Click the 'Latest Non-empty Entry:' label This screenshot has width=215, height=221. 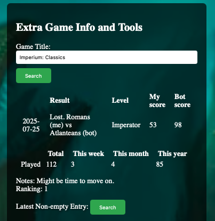(x=52, y=207)
